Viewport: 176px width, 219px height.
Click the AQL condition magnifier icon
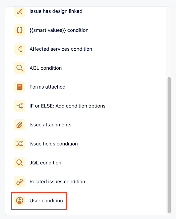[20, 68]
